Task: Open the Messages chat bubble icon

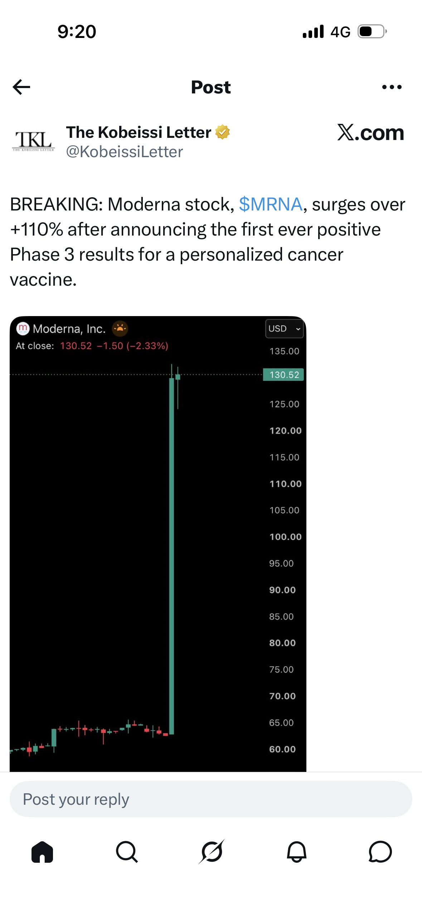Action: coord(380,852)
